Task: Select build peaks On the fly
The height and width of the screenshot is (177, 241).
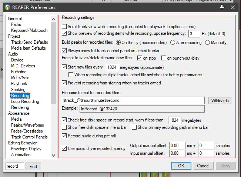Action: coord(118,43)
